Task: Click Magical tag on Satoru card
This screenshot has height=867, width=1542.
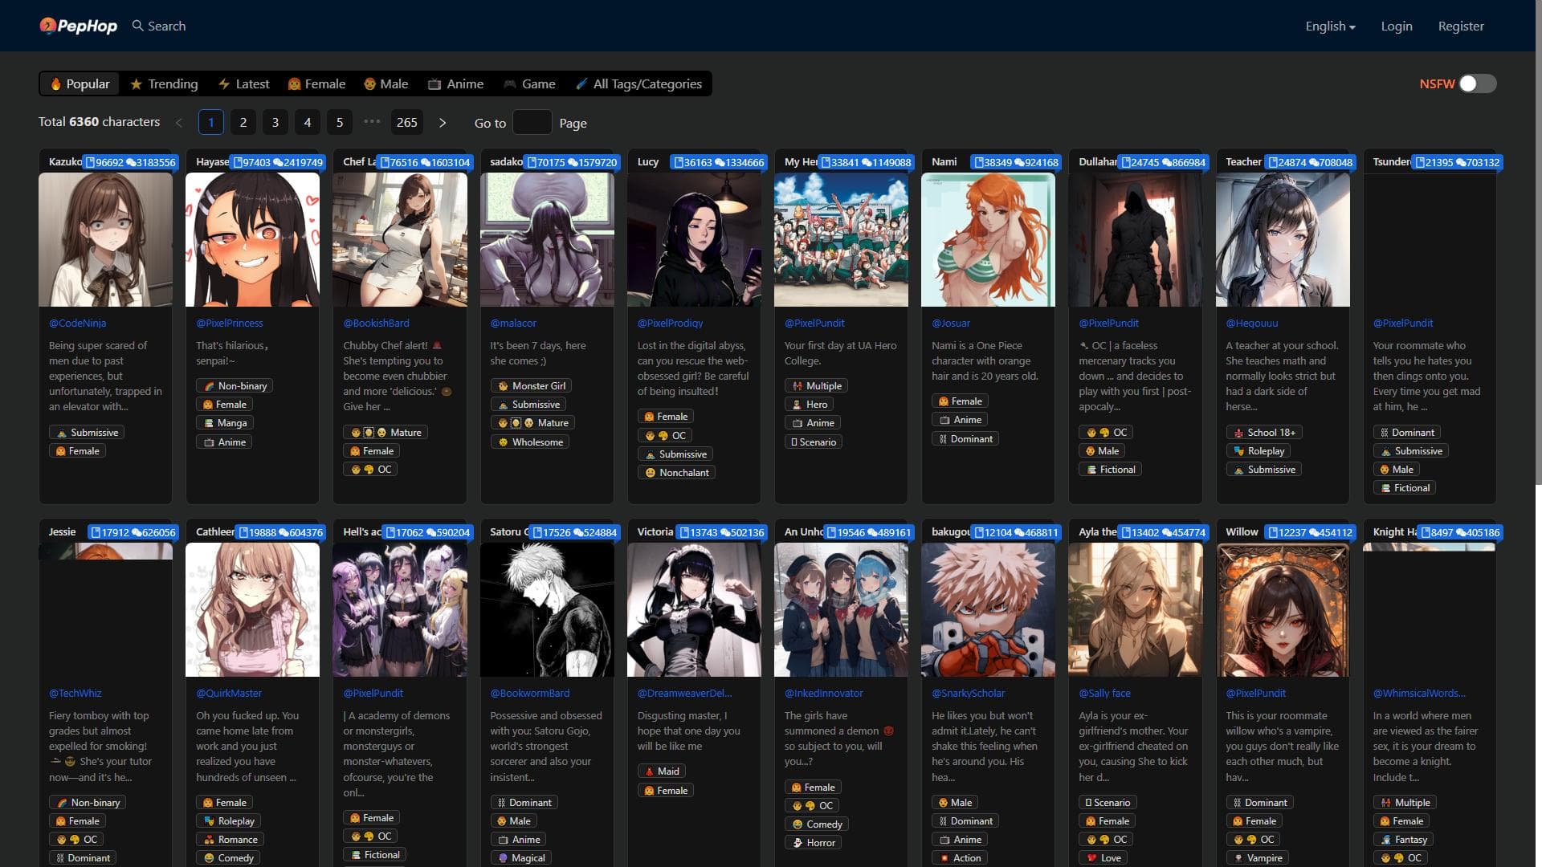Action: coord(520,858)
